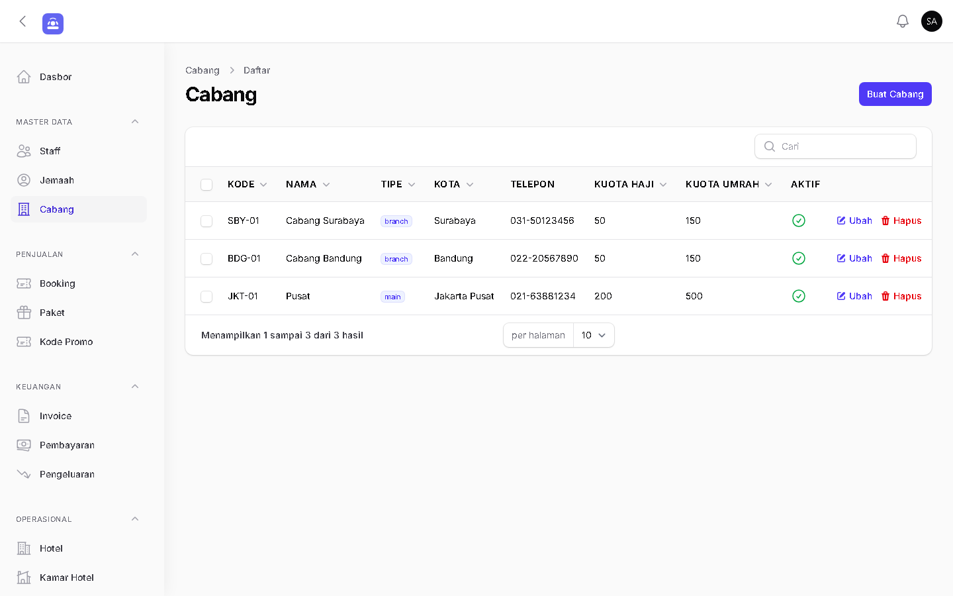Click the TELEPON column header
The height and width of the screenshot is (596, 953).
533,184
